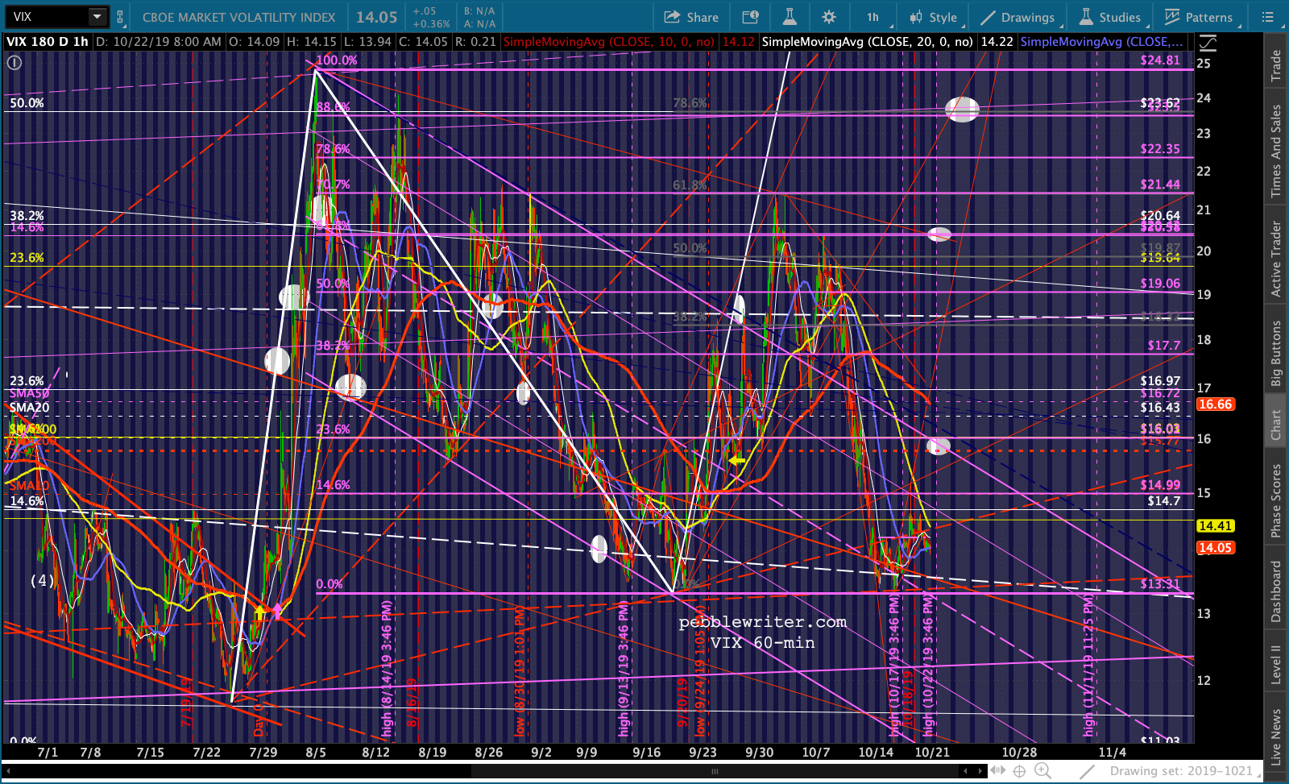Open the product info card icon

(x=750, y=17)
